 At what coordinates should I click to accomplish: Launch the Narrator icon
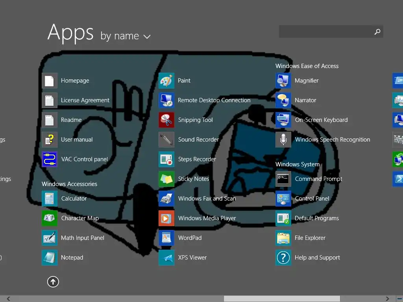283,100
